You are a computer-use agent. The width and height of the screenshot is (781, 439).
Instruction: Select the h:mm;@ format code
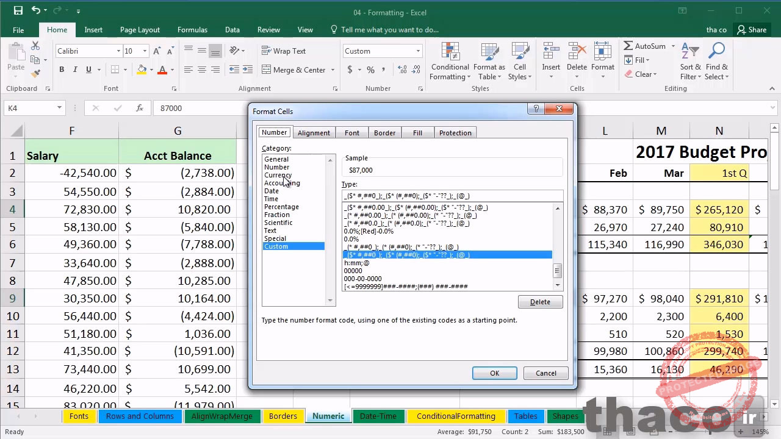coord(357,263)
